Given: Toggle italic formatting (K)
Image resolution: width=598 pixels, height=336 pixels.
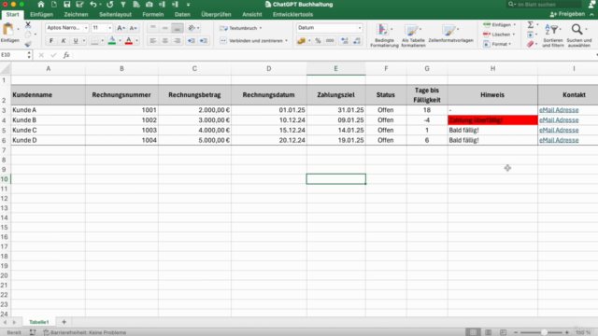Looking at the screenshot, I should point(64,41).
